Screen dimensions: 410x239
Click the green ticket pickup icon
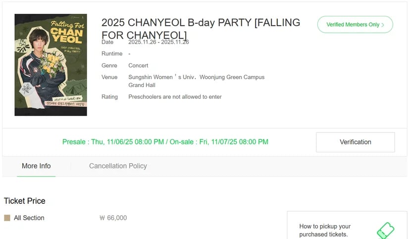pos(385,231)
